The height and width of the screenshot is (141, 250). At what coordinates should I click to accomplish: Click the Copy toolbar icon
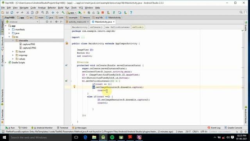click(32, 13)
